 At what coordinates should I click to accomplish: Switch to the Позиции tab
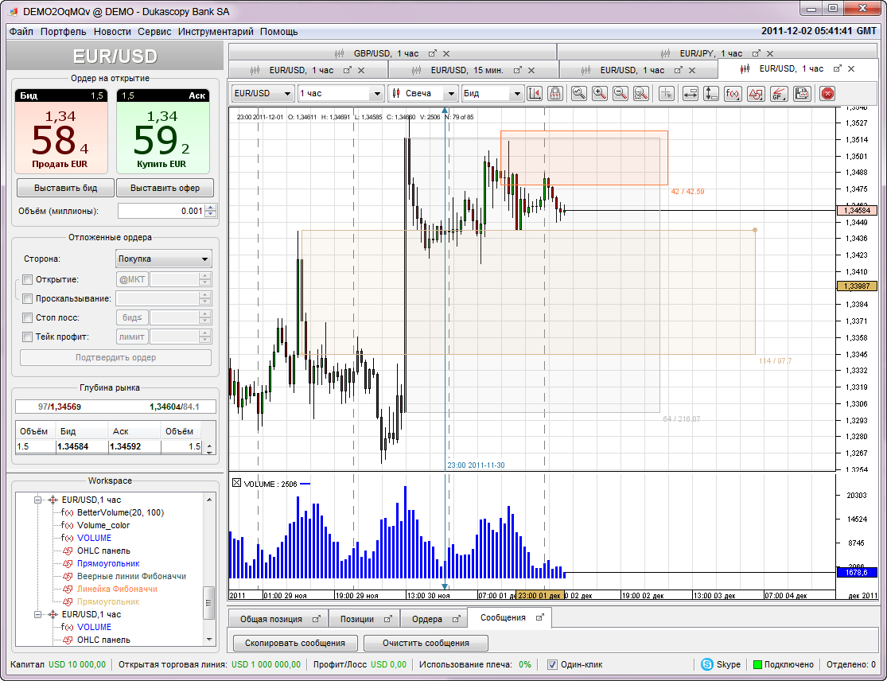pos(365,619)
